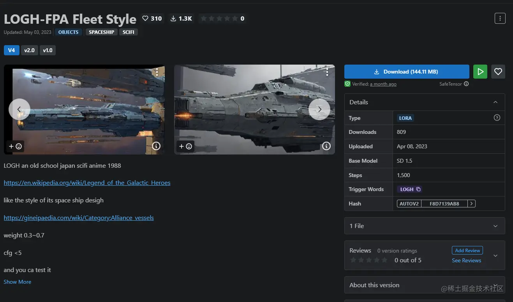Click the heart favorite button next to Download
Viewport: 513px width, 302px height.
coord(498,72)
